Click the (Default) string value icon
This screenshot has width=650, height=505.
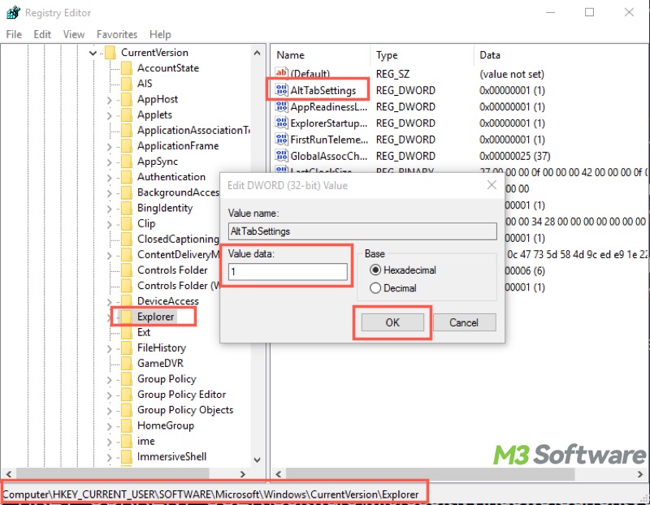click(281, 73)
